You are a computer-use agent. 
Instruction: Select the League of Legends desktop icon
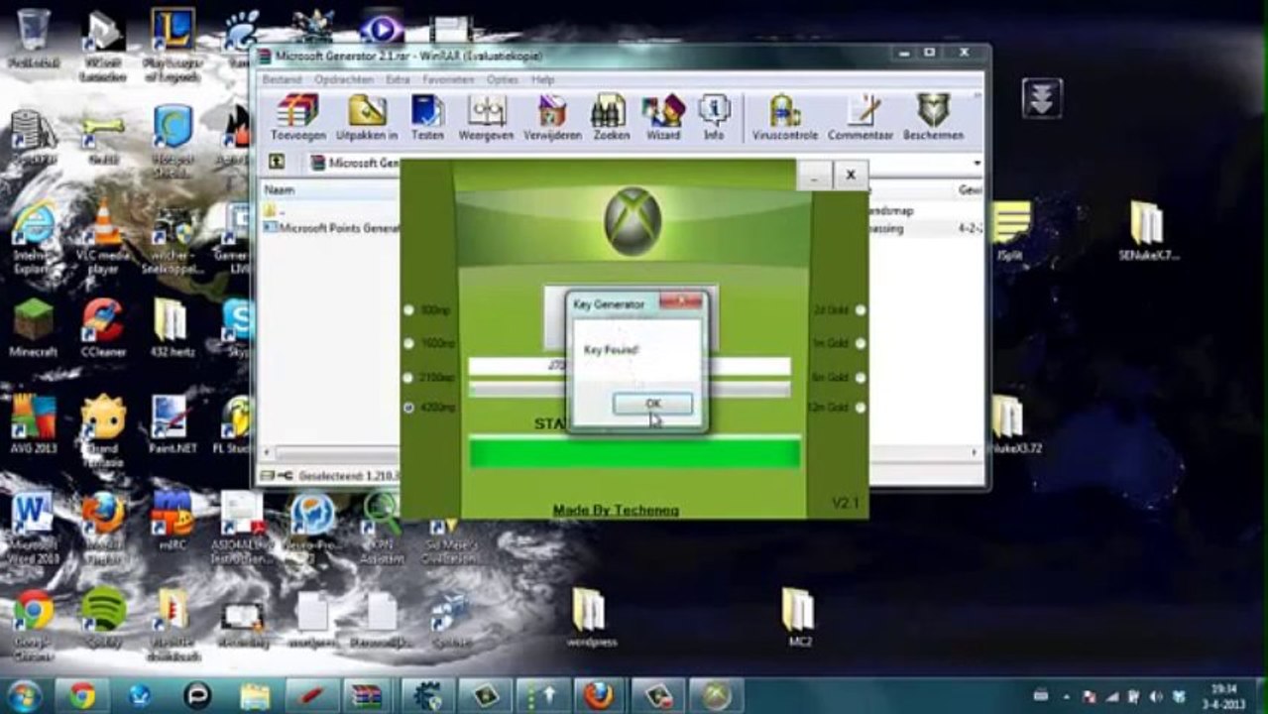point(172,44)
